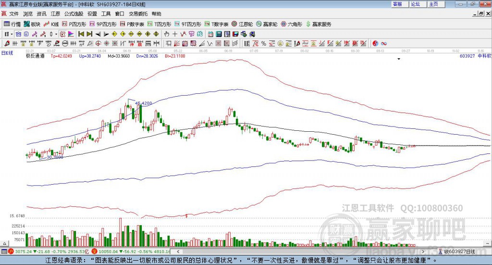The height and width of the screenshot is (265, 492).
Task: Open the 行情 market quotes view
Action: (x=12, y=24)
